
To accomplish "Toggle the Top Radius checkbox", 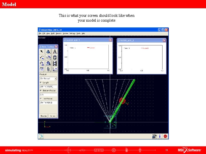I will pyautogui.click(x=41, y=98).
